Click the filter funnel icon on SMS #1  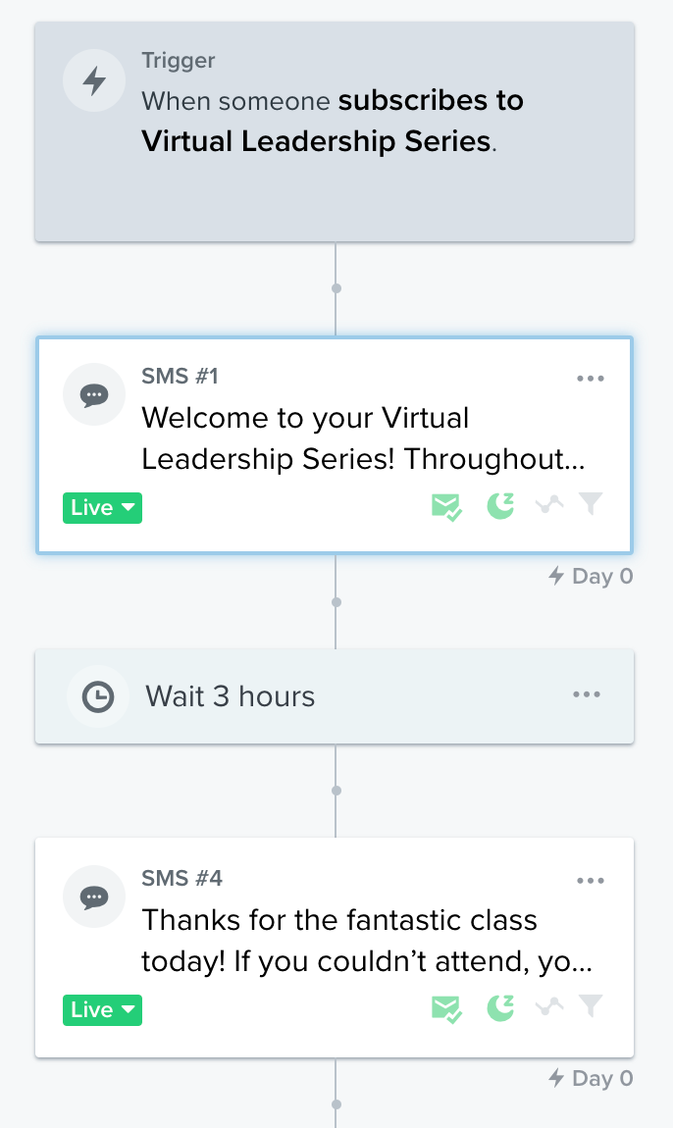[x=591, y=503]
